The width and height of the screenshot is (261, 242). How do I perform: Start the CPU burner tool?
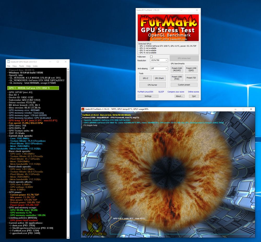[152, 85]
